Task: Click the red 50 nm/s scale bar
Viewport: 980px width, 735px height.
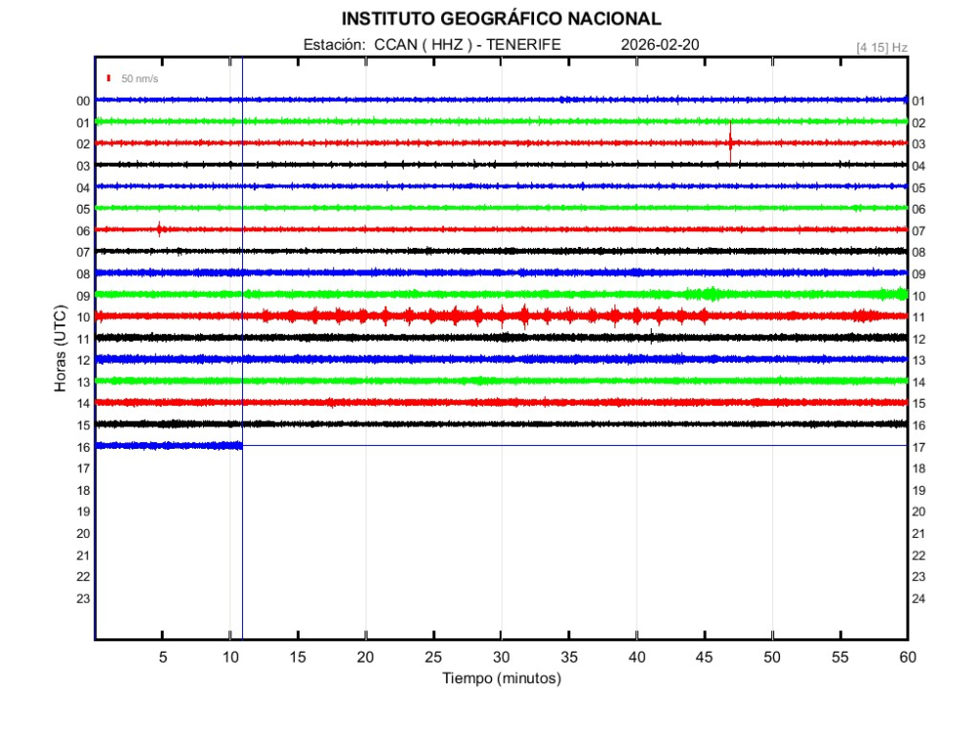Action: click(109, 77)
